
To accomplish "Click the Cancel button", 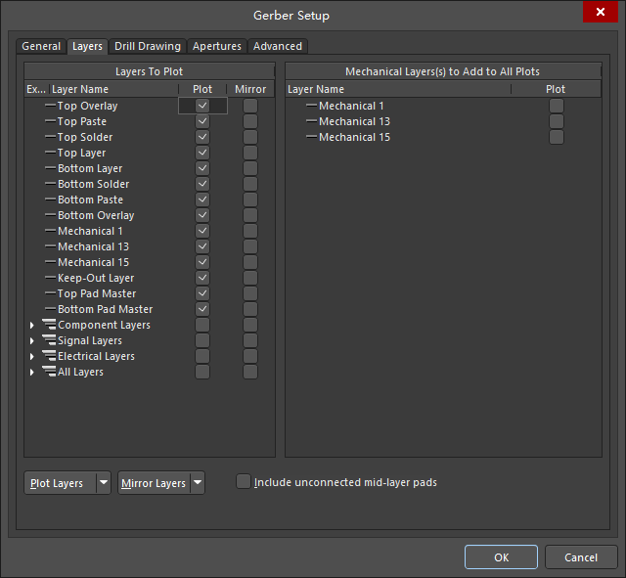I will tap(581, 557).
